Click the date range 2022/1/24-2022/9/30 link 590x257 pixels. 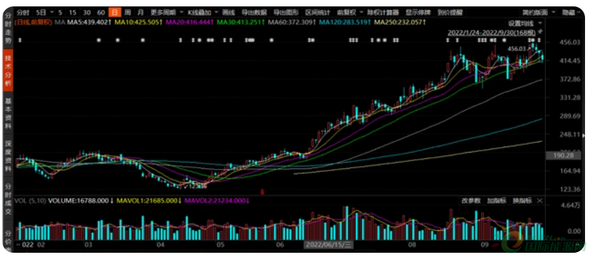click(492, 33)
